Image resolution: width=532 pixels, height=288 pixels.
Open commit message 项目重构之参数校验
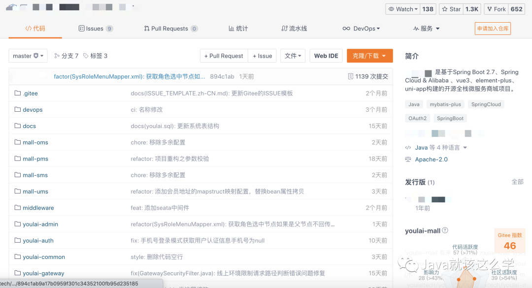pos(169,159)
